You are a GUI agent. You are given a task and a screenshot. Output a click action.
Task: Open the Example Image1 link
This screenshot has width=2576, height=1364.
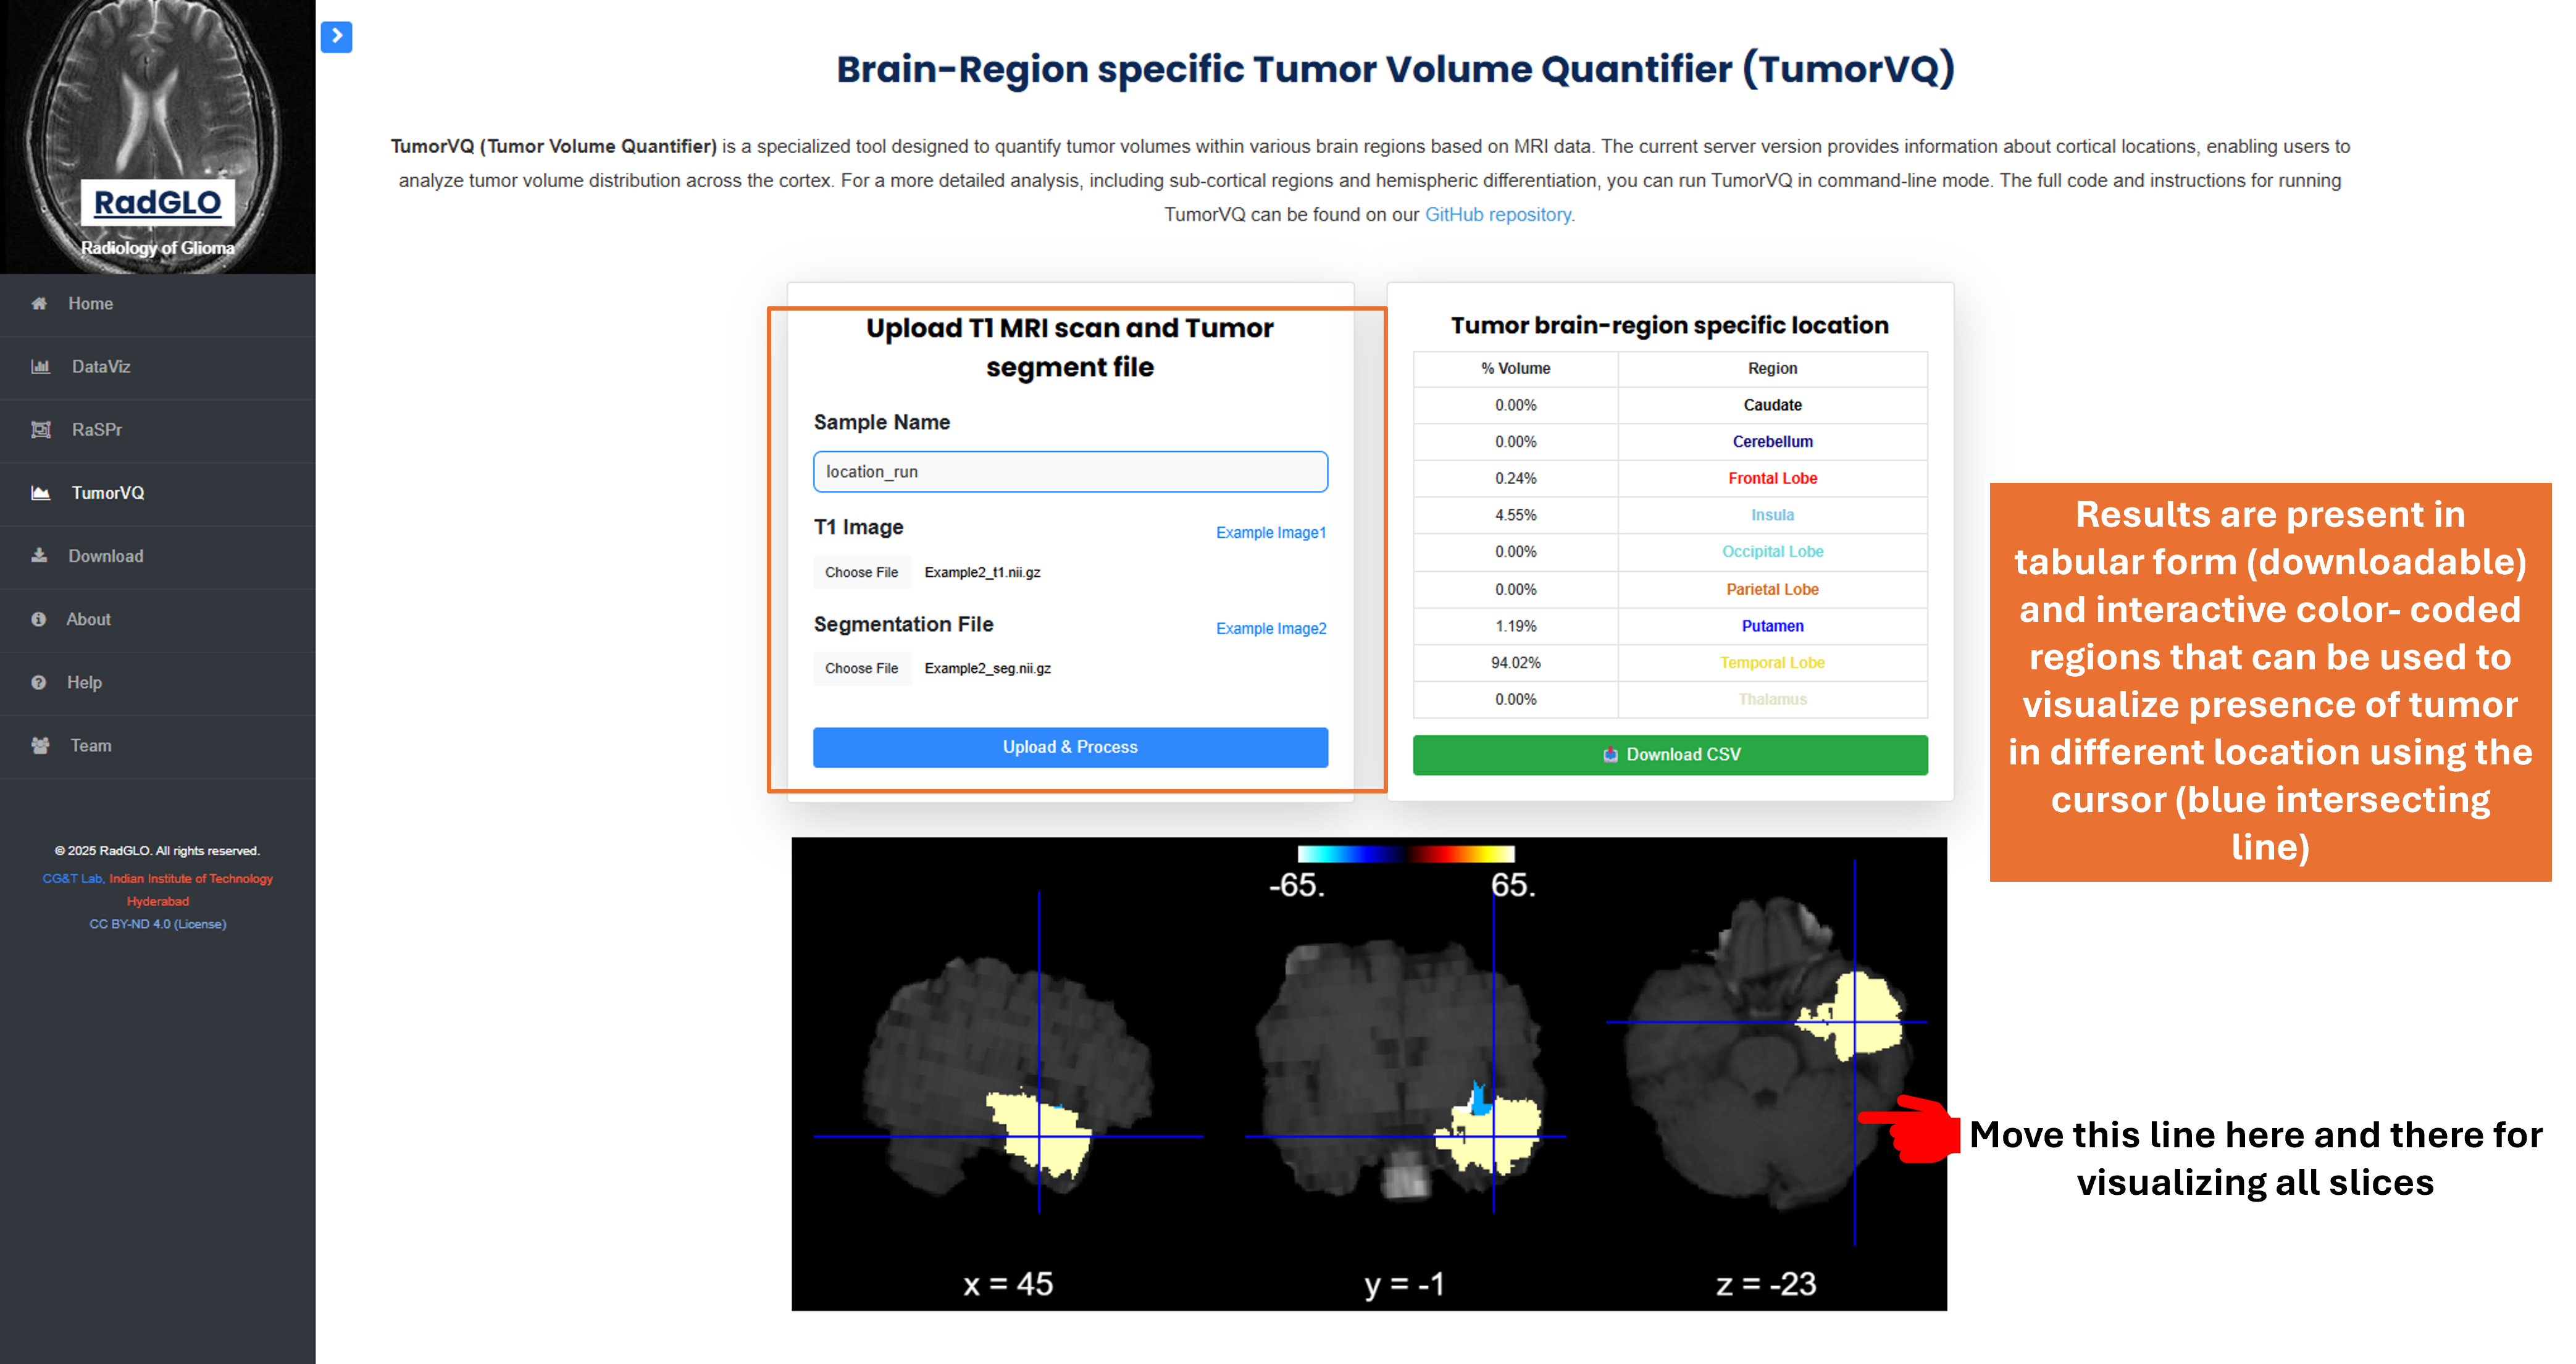coord(1271,532)
